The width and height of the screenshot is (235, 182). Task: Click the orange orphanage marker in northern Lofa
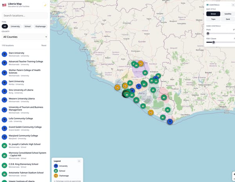pyautogui.click(x=141, y=64)
